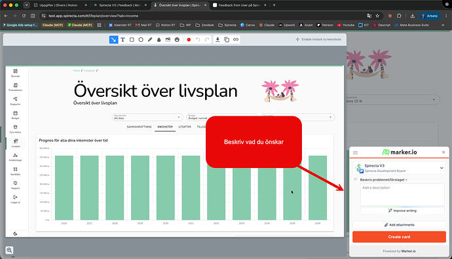
Task: Click the 2035 income bar
Action: click(x=292, y=194)
